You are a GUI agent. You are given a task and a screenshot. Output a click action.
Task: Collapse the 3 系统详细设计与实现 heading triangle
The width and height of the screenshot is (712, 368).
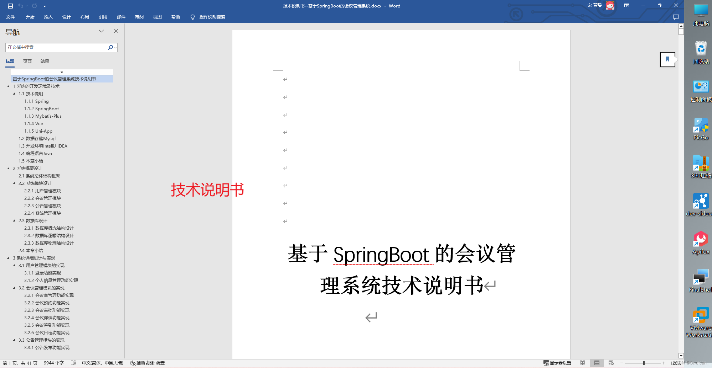coord(8,258)
